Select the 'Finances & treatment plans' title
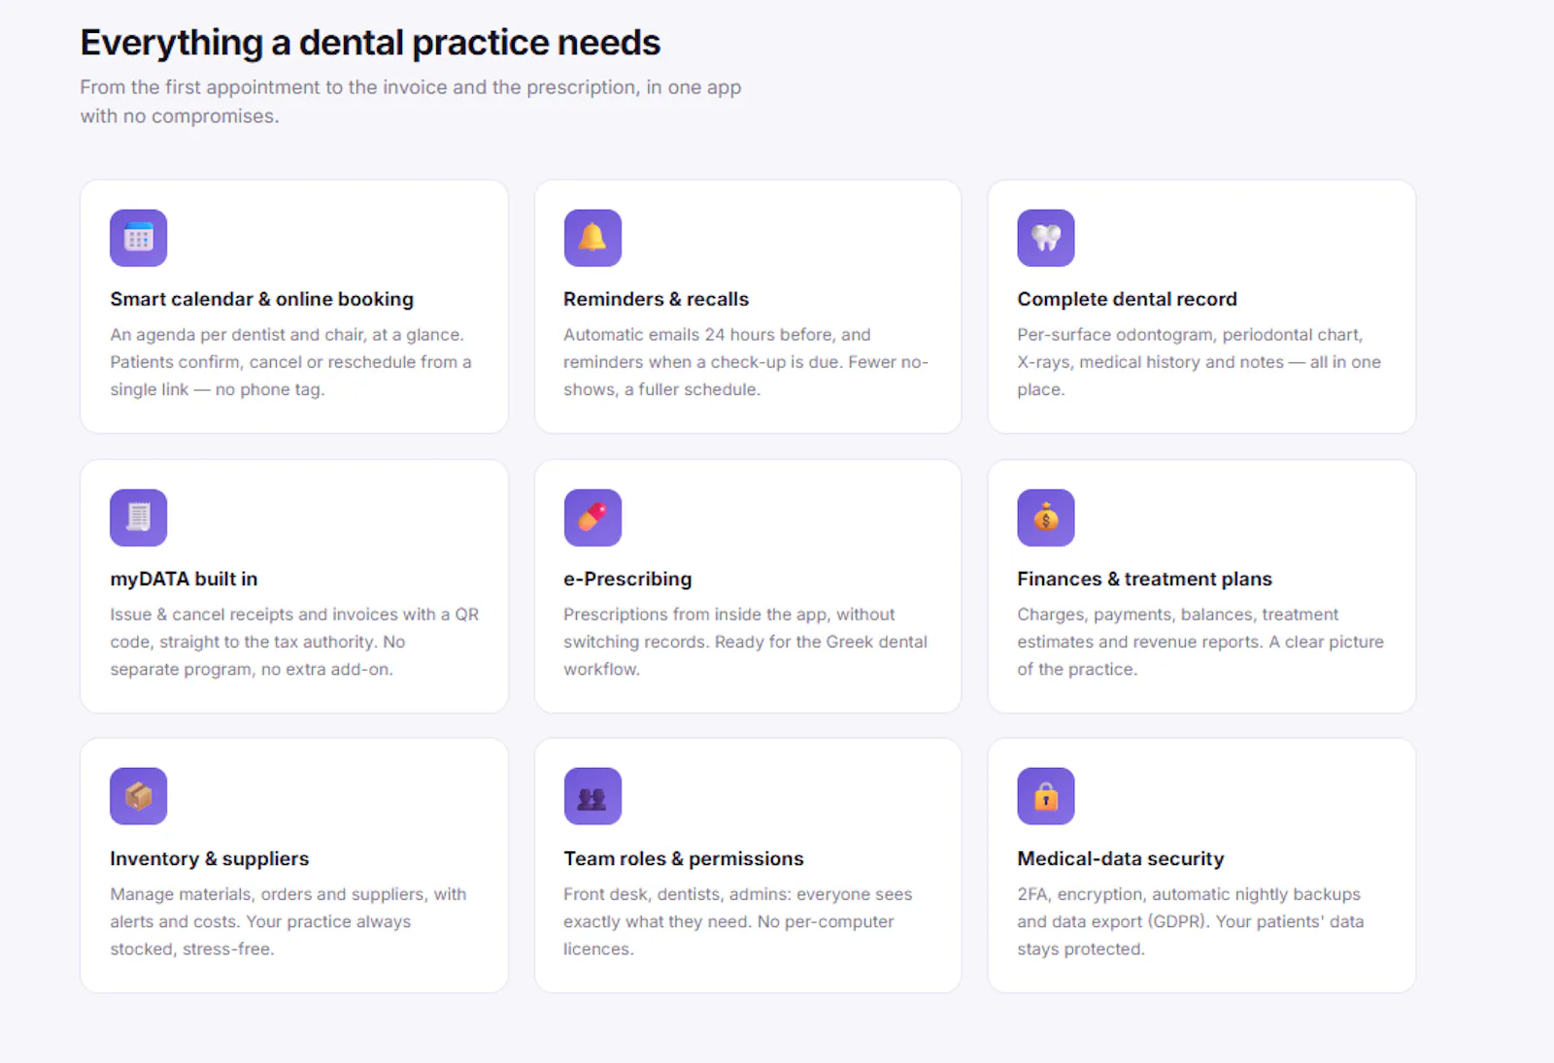 (1145, 579)
